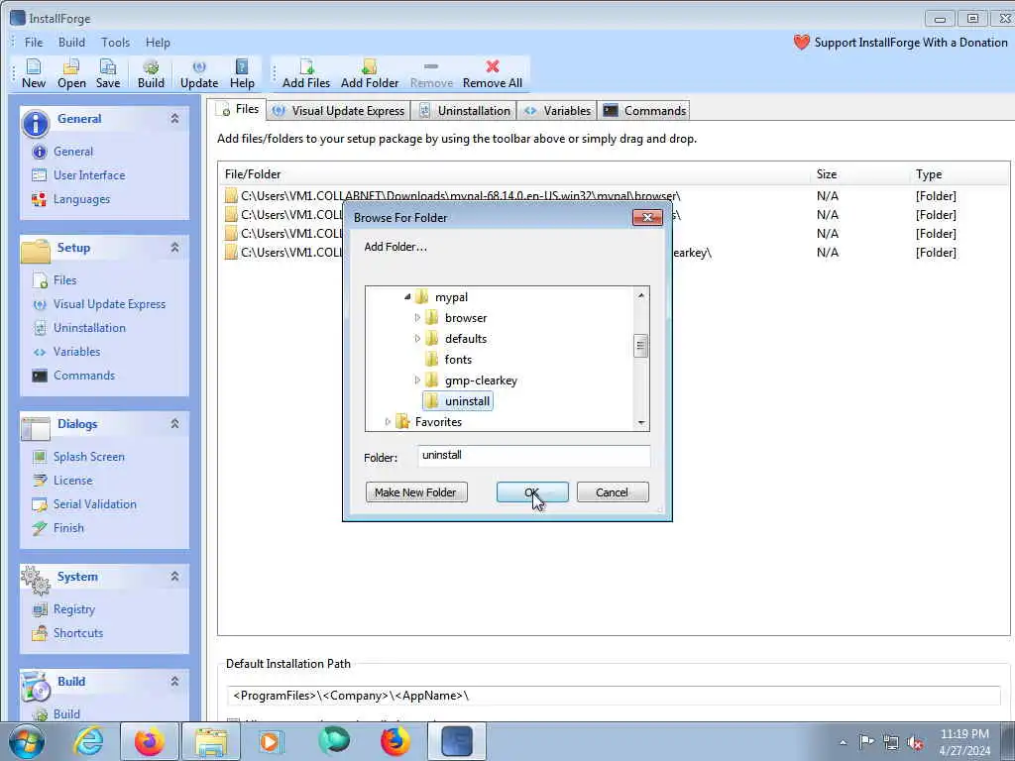Open the File menu
Screen dimensions: 1015x761
pos(34,43)
